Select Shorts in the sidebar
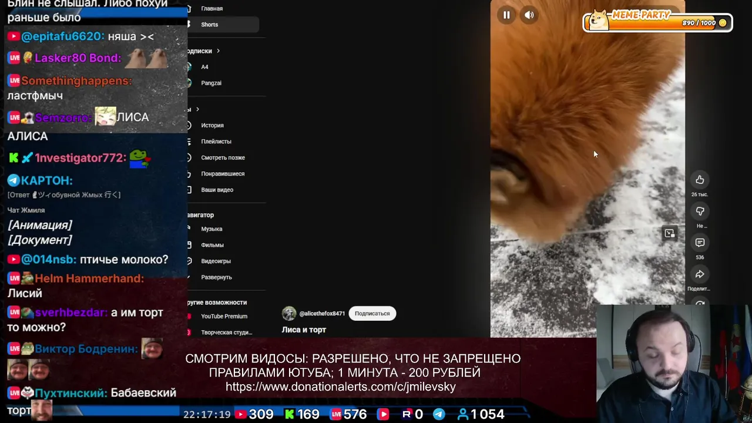 tap(222, 25)
